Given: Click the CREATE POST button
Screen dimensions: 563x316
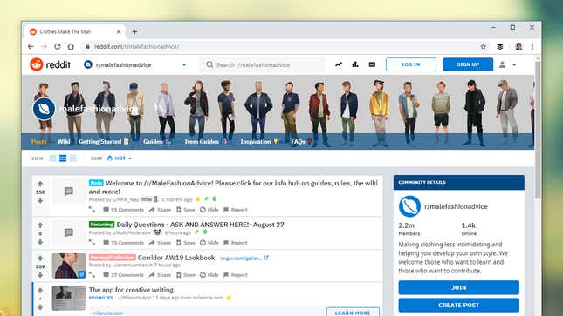Looking at the screenshot, I should tap(458, 305).
